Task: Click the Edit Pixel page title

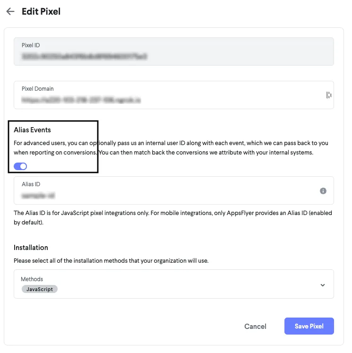Action: point(41,11)
